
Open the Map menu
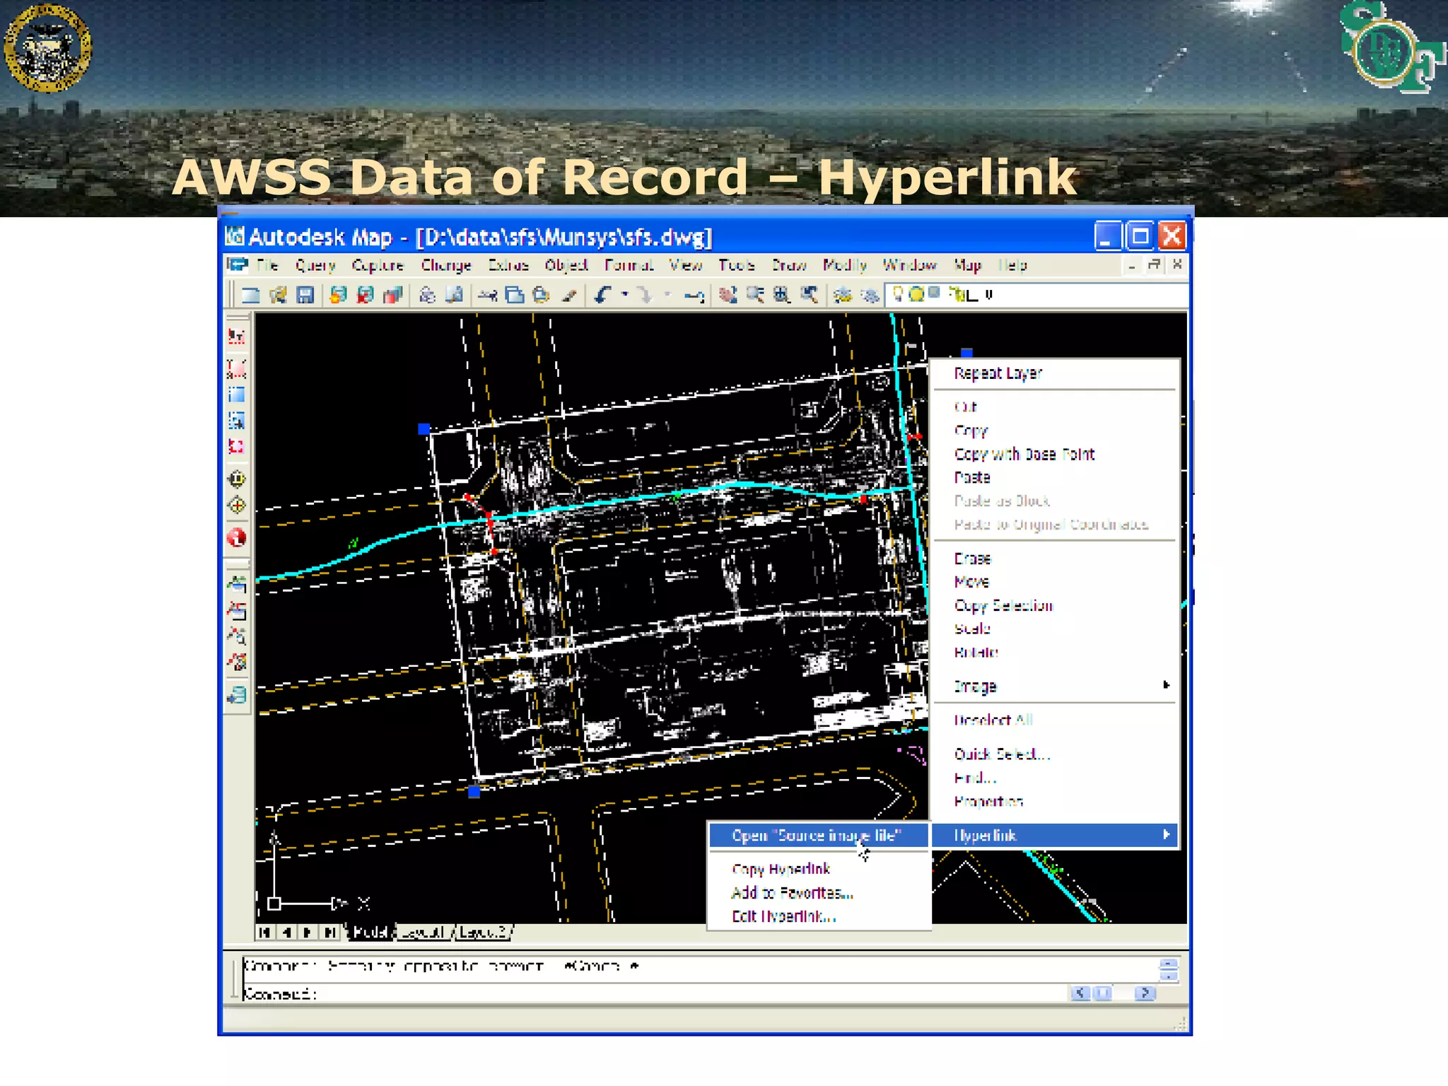(x=967, y=265)
